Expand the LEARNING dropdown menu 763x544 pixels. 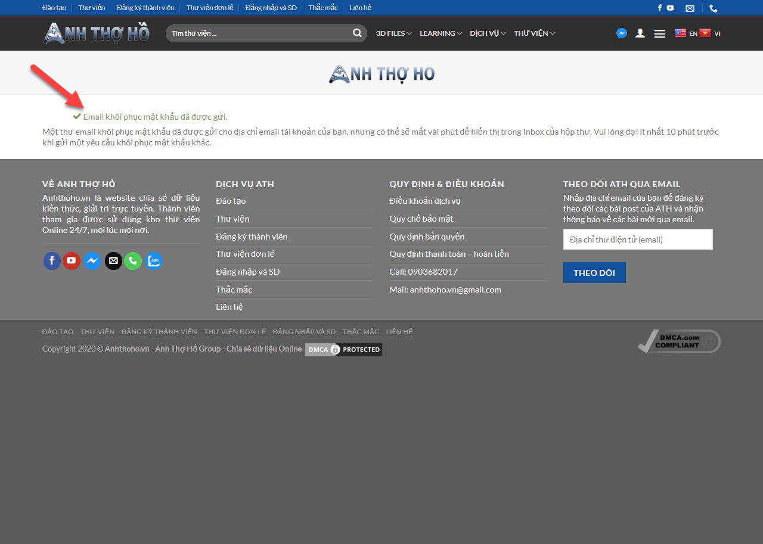pos(441,33)
